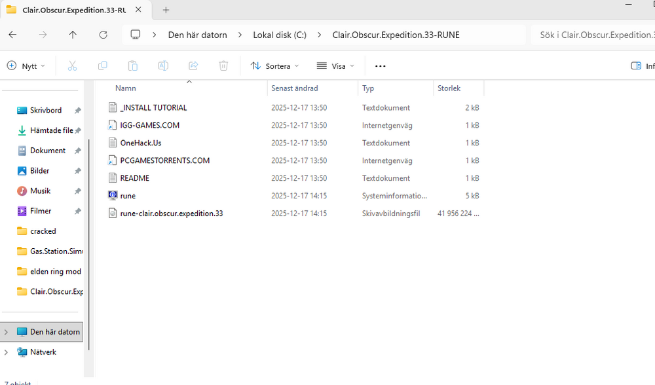Click the Paste clipboard icon
This screenshot has width=655, height=385.
click(132, 65)
